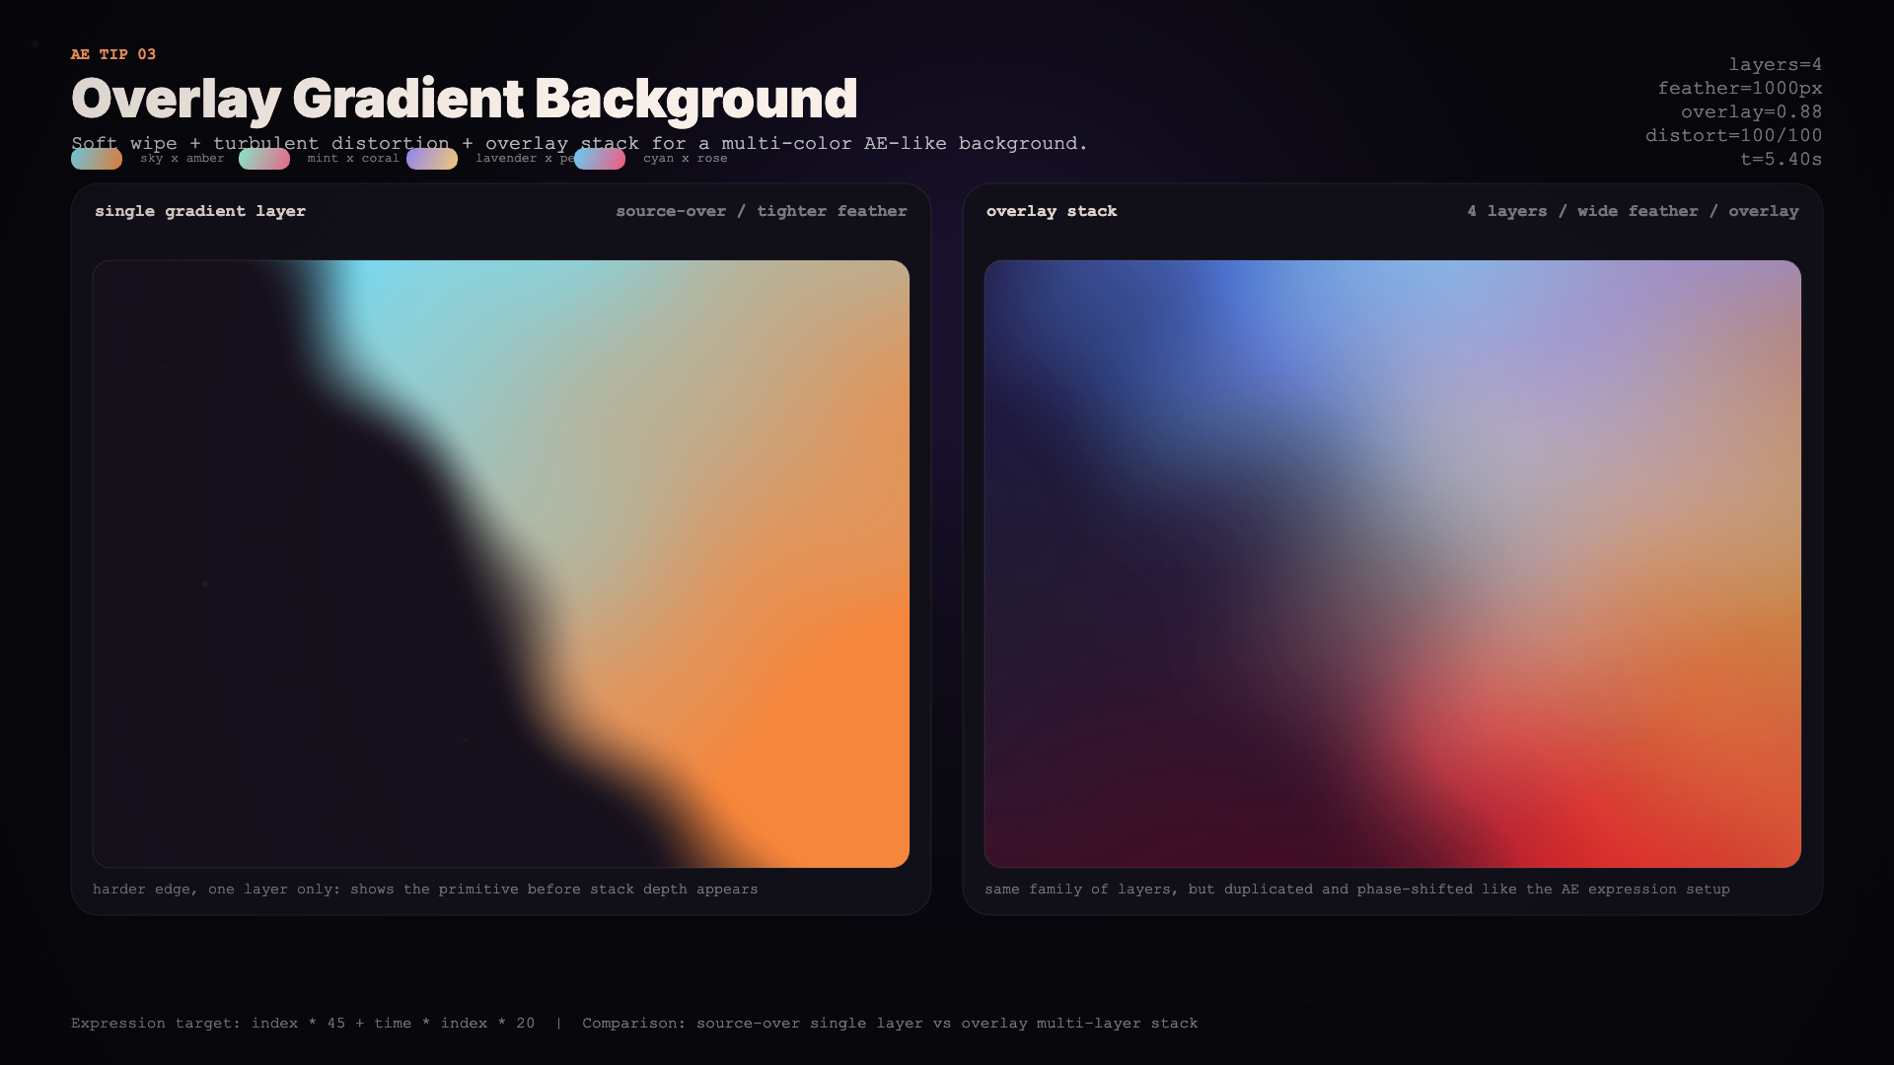Click the 'Soft wipe + turbulent distortion' subtitle
Viewport: 1894px width, 1065px height.
(579, 143)
